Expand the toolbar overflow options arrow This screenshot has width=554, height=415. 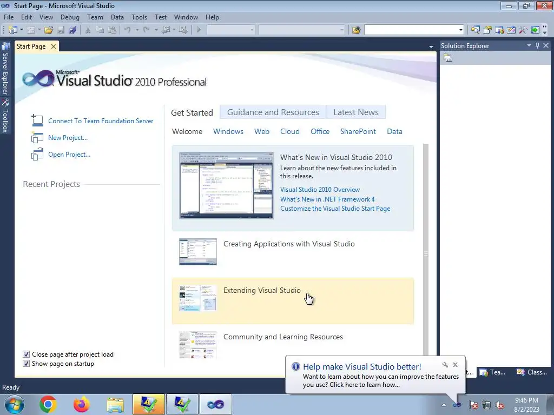tap(545, 31)
